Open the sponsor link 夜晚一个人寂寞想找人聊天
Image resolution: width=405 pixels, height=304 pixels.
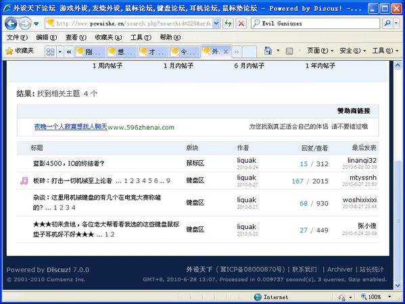(70, 126)
